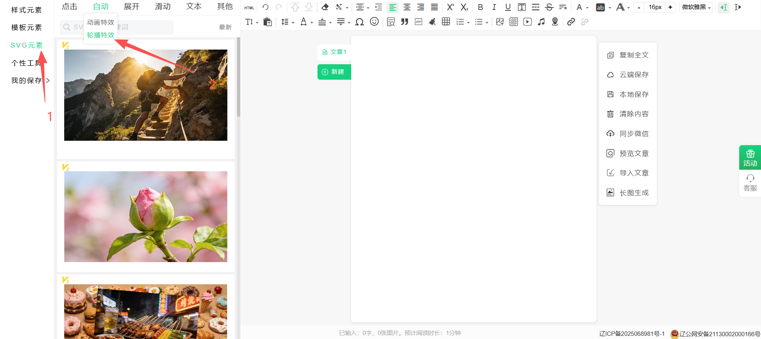761x339 pixels.
Task: Insert a table using grid icon
Action: click(x=446, y=22)
